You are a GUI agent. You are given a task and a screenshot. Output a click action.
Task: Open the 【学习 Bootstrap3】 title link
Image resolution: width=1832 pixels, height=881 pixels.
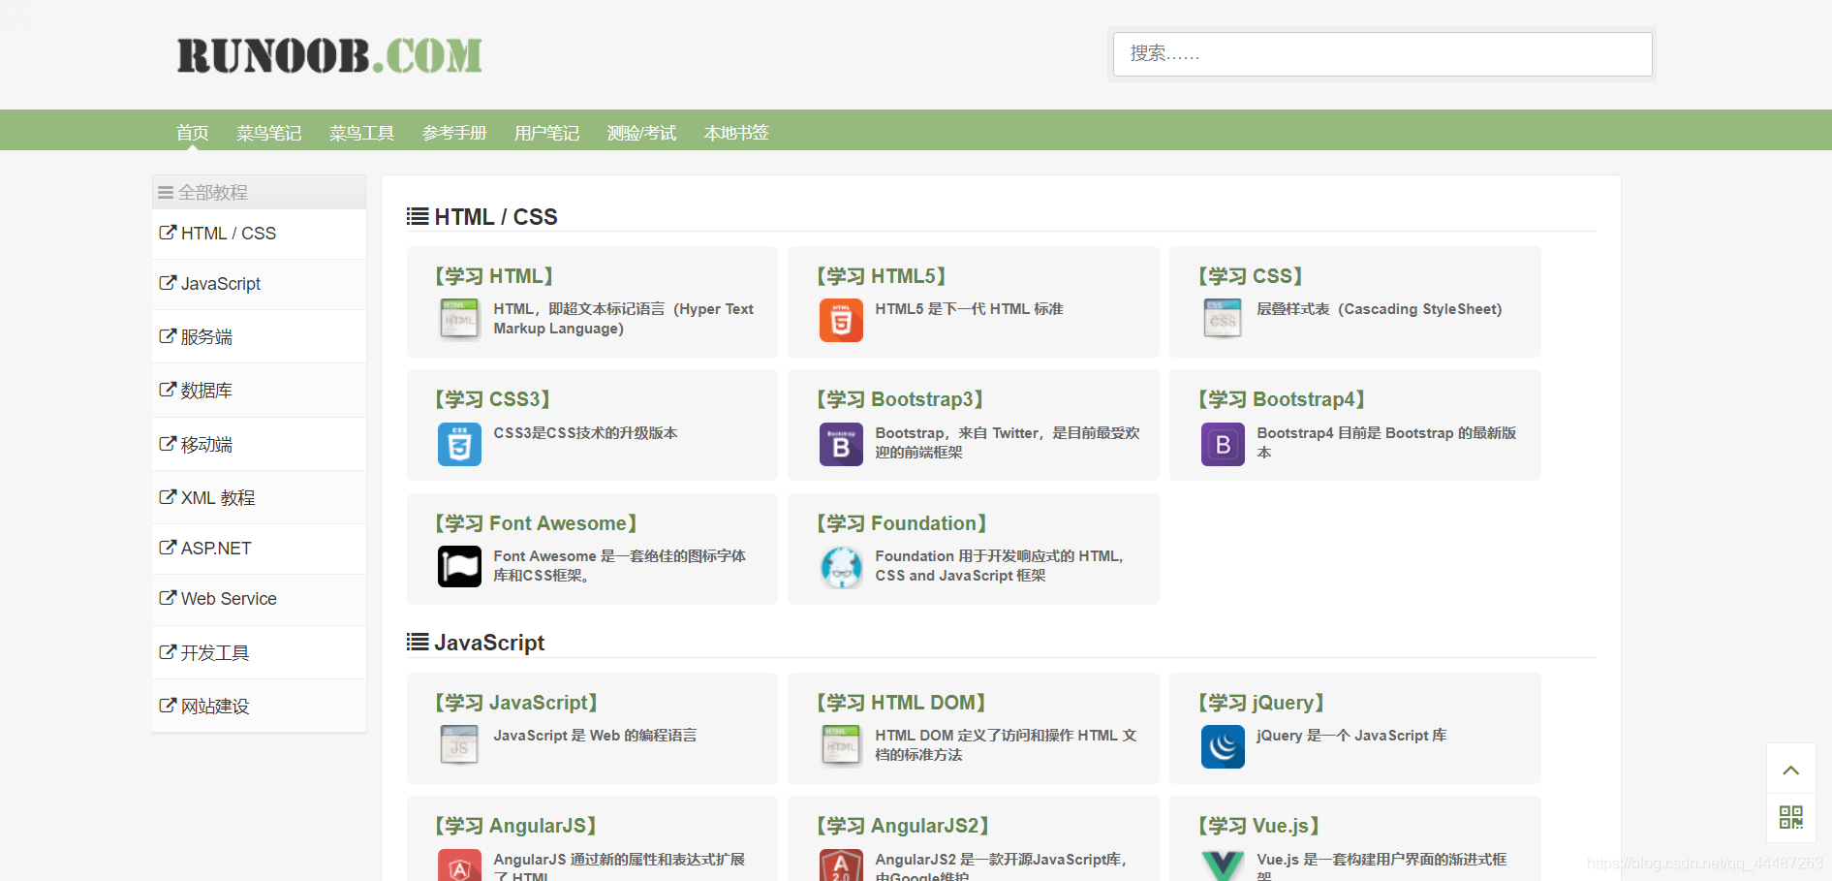click(x=900, y=399)
